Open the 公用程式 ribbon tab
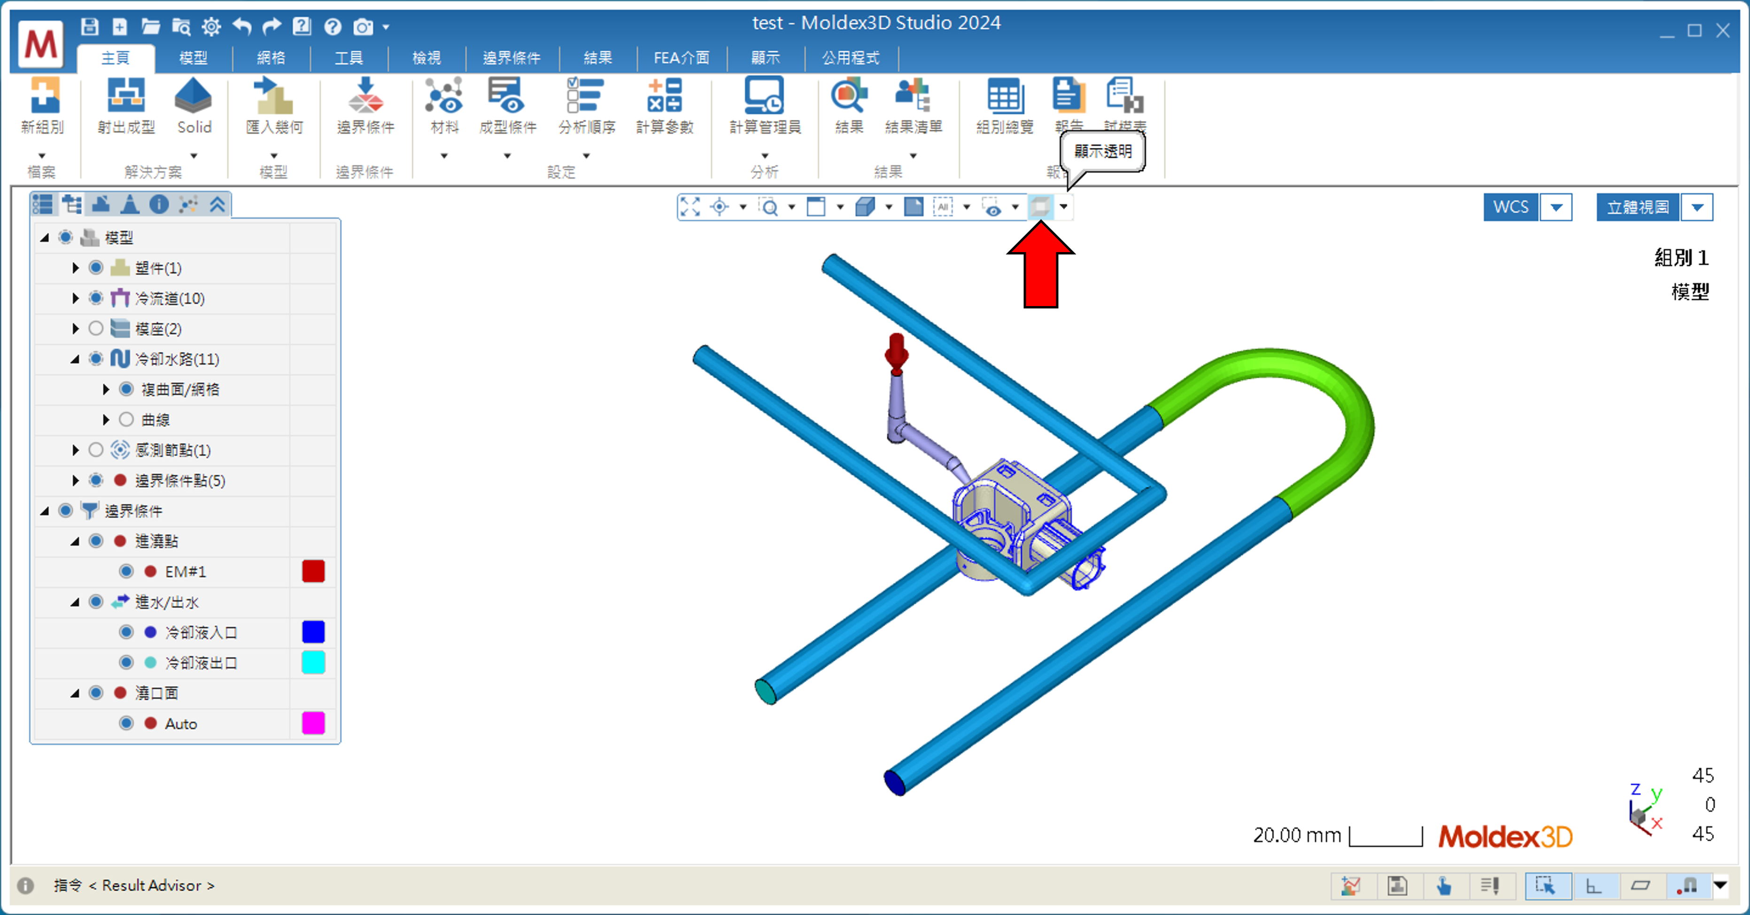Image resolution: width=1750 pixels, height=915 pixels. (851, 58)
